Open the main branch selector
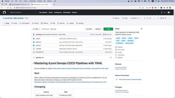This screenshot has height=98, width=175. (x=36, y=29)
